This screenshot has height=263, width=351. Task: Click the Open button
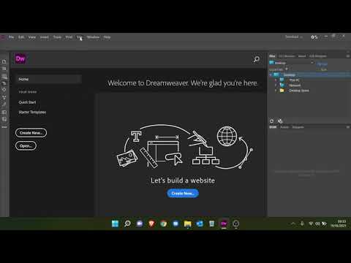(26, 146)
